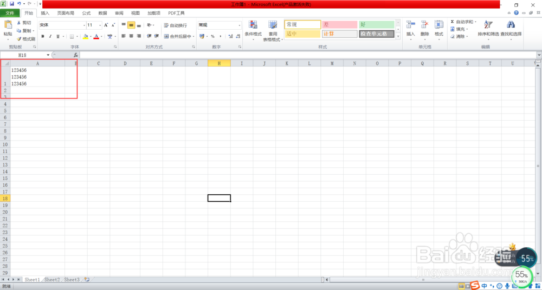Click the Save icon in quick access toolbar
Screen dimensions: 542x290
click(12, 4)
